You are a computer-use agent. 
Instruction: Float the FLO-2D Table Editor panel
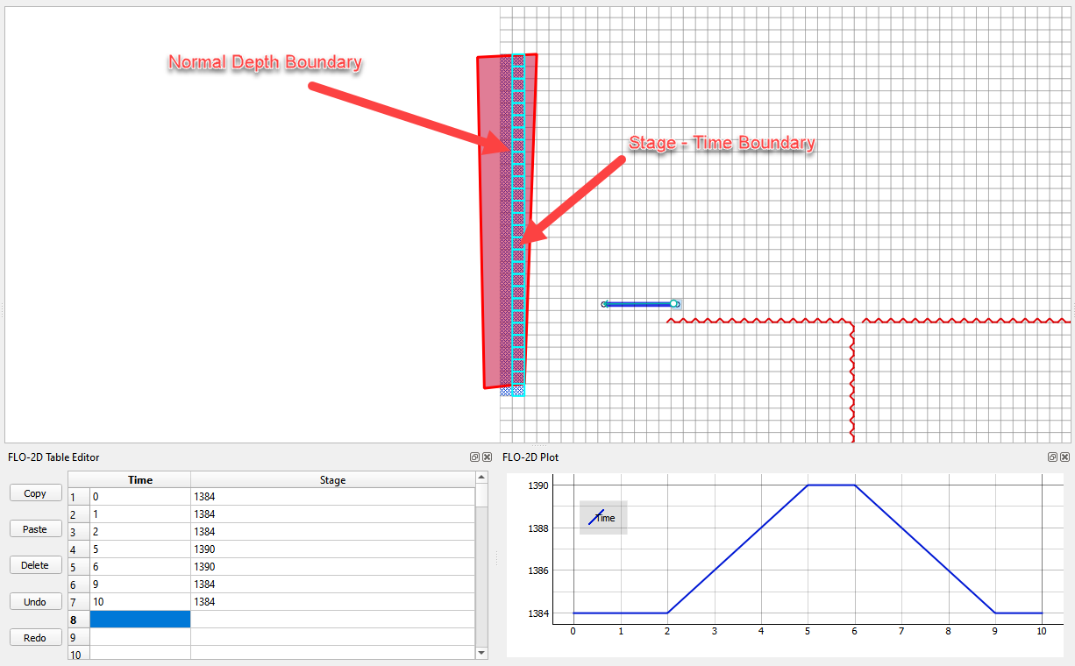tap(475, 457)
